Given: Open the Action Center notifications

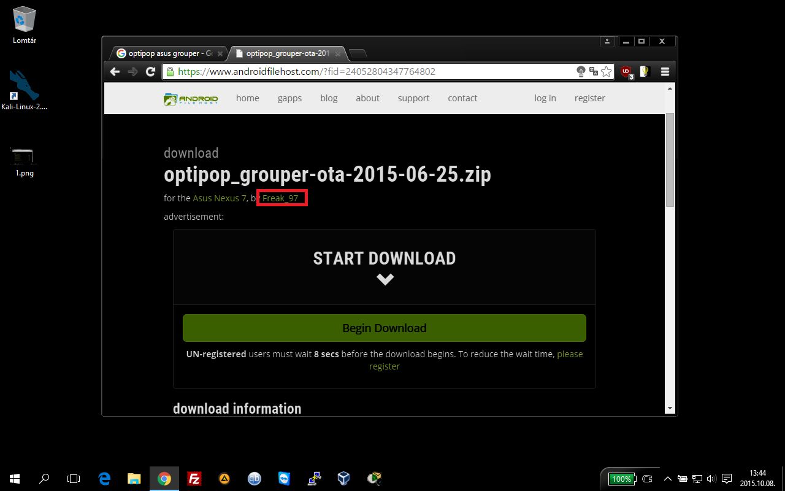Looking at the screenshot, I should [727, 479].
